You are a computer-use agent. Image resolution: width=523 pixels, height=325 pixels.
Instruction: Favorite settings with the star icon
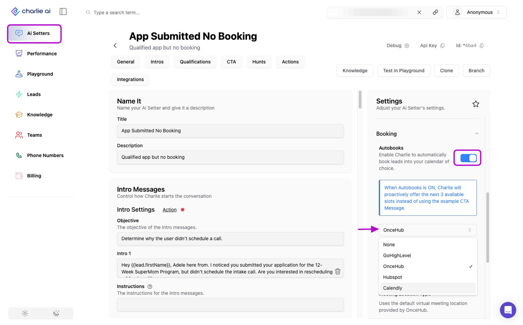point(476,104)
